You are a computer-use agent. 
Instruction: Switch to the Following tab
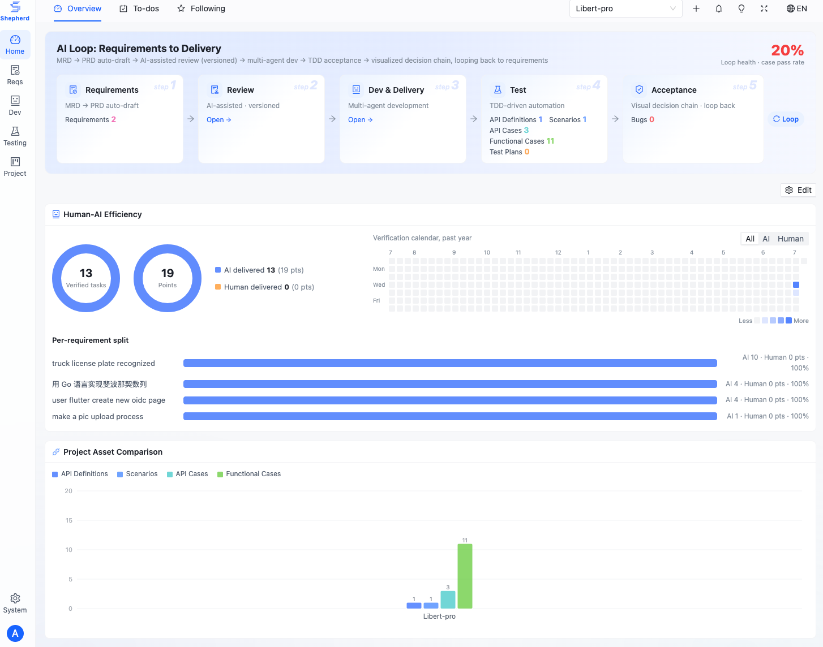tap(201, 8)
